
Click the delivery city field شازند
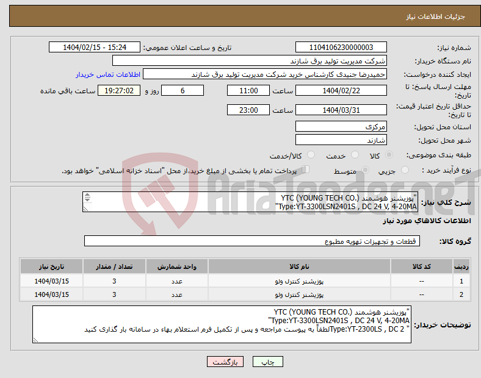(x=341, y=140)
